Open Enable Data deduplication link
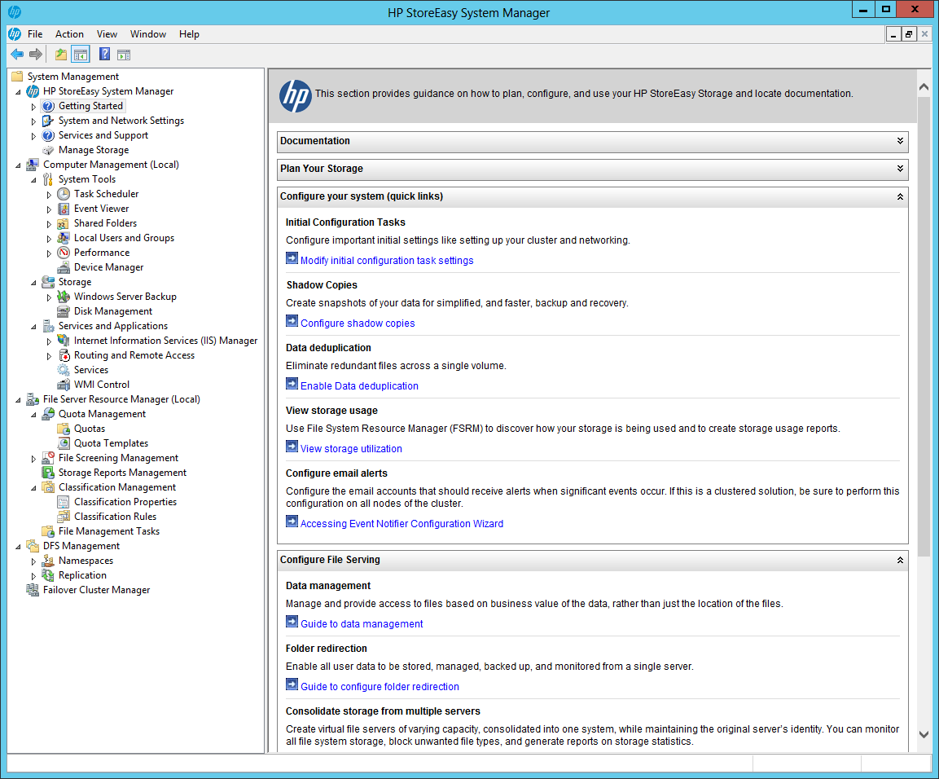 point(359,386)
